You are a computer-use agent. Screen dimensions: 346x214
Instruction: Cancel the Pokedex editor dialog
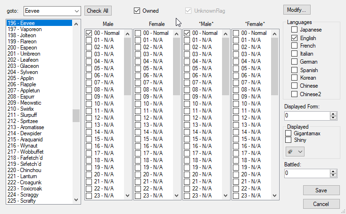coord(321,204)
